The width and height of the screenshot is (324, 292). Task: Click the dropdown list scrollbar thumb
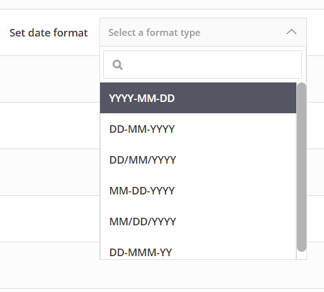coord(301,167)
